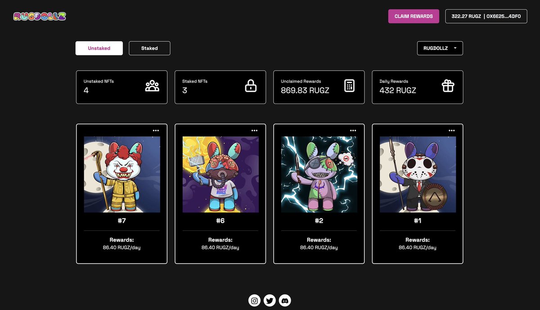Select the zombie NFT #2 image

[319, 175]
